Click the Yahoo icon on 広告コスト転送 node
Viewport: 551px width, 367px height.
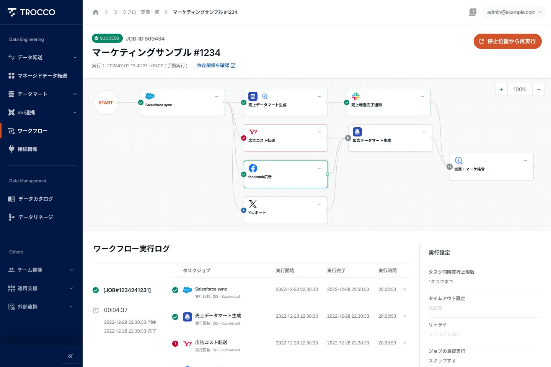(253, 132)
